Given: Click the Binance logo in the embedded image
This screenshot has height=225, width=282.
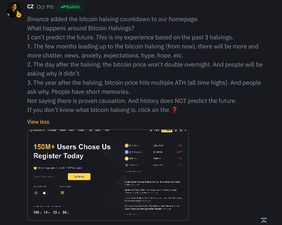Looking at the screenshot, I should tap(37, 130).
